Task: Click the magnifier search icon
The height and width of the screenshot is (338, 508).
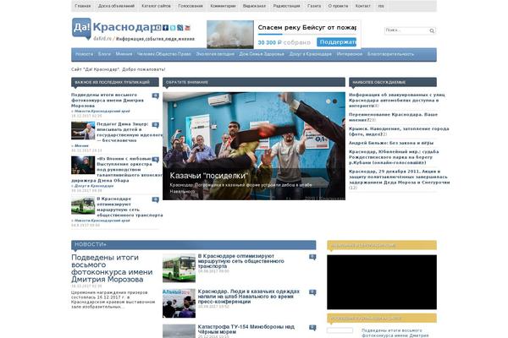Action: pyautogui.click(x=432, y=30)
